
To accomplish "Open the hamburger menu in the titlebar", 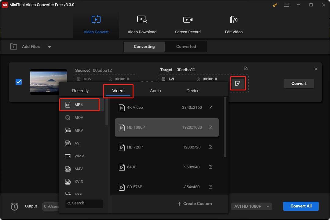I will tap(286, 5).
